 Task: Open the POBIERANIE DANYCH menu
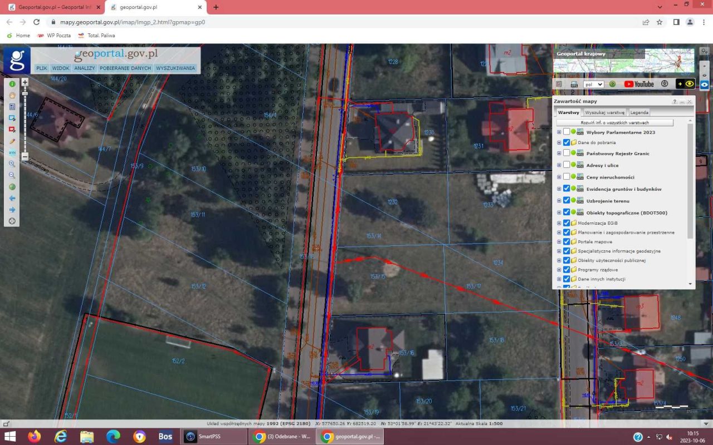pyautogui.click(x=125, y=68)
